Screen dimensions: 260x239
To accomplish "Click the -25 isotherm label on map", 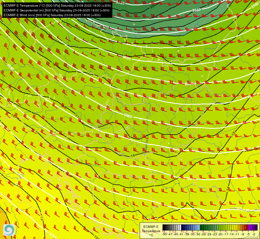I will (x=152, y=7).
